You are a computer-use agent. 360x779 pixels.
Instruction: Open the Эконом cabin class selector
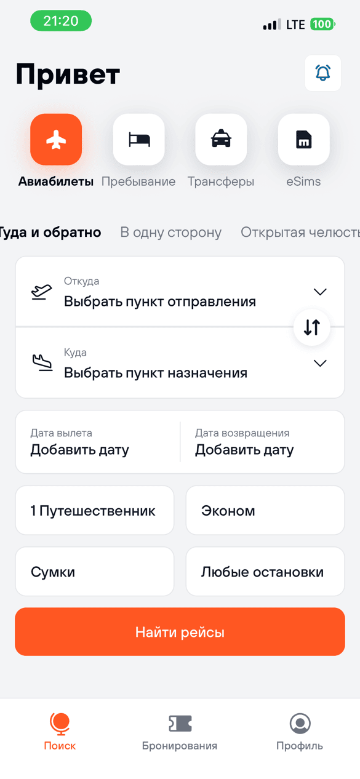pyautogui.click(x=265, y=510)
